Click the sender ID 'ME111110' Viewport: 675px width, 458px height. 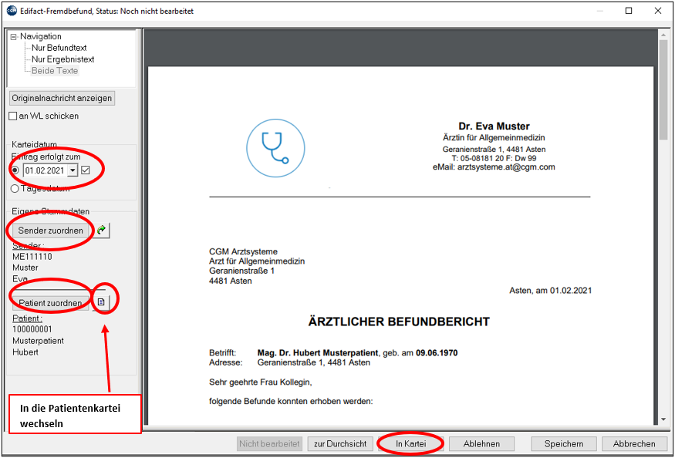(32, 257)
